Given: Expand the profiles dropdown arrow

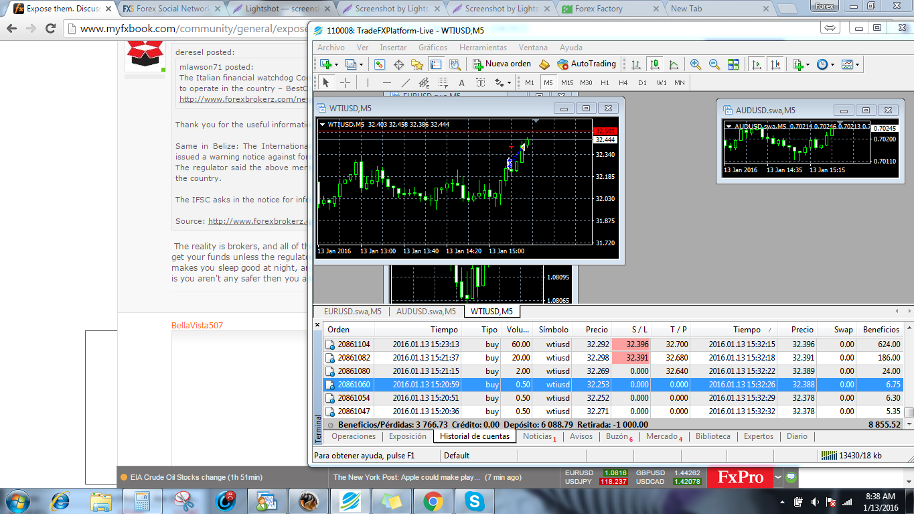Looking at the screenshot, I should [x=361, y=65].
